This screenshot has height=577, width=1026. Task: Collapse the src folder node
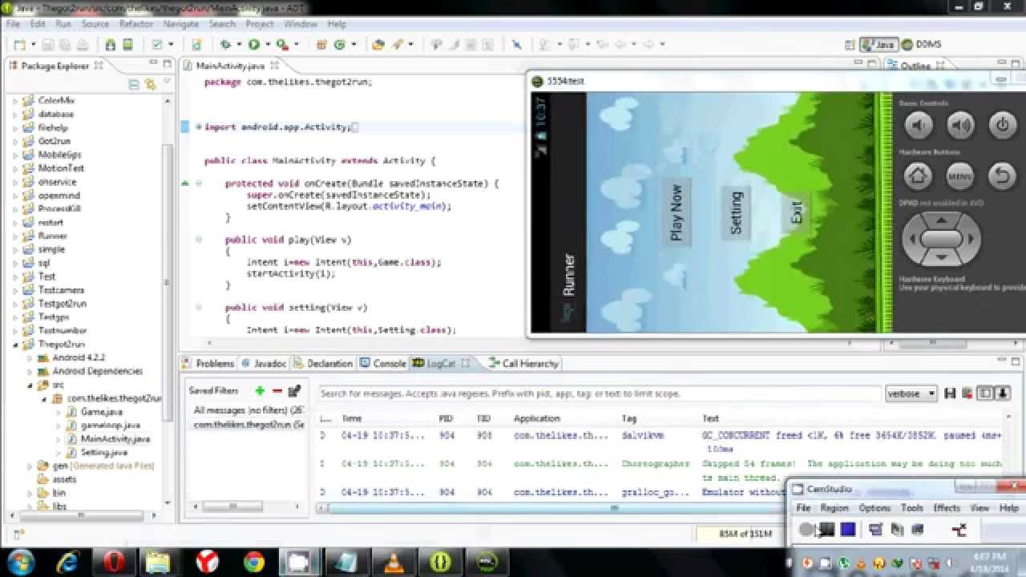30,385
